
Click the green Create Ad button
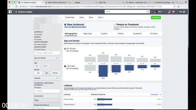click(156, 17)
